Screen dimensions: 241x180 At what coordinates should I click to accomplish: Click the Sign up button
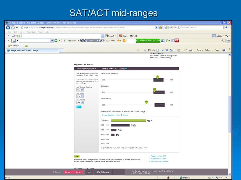(x=69, y=172)
